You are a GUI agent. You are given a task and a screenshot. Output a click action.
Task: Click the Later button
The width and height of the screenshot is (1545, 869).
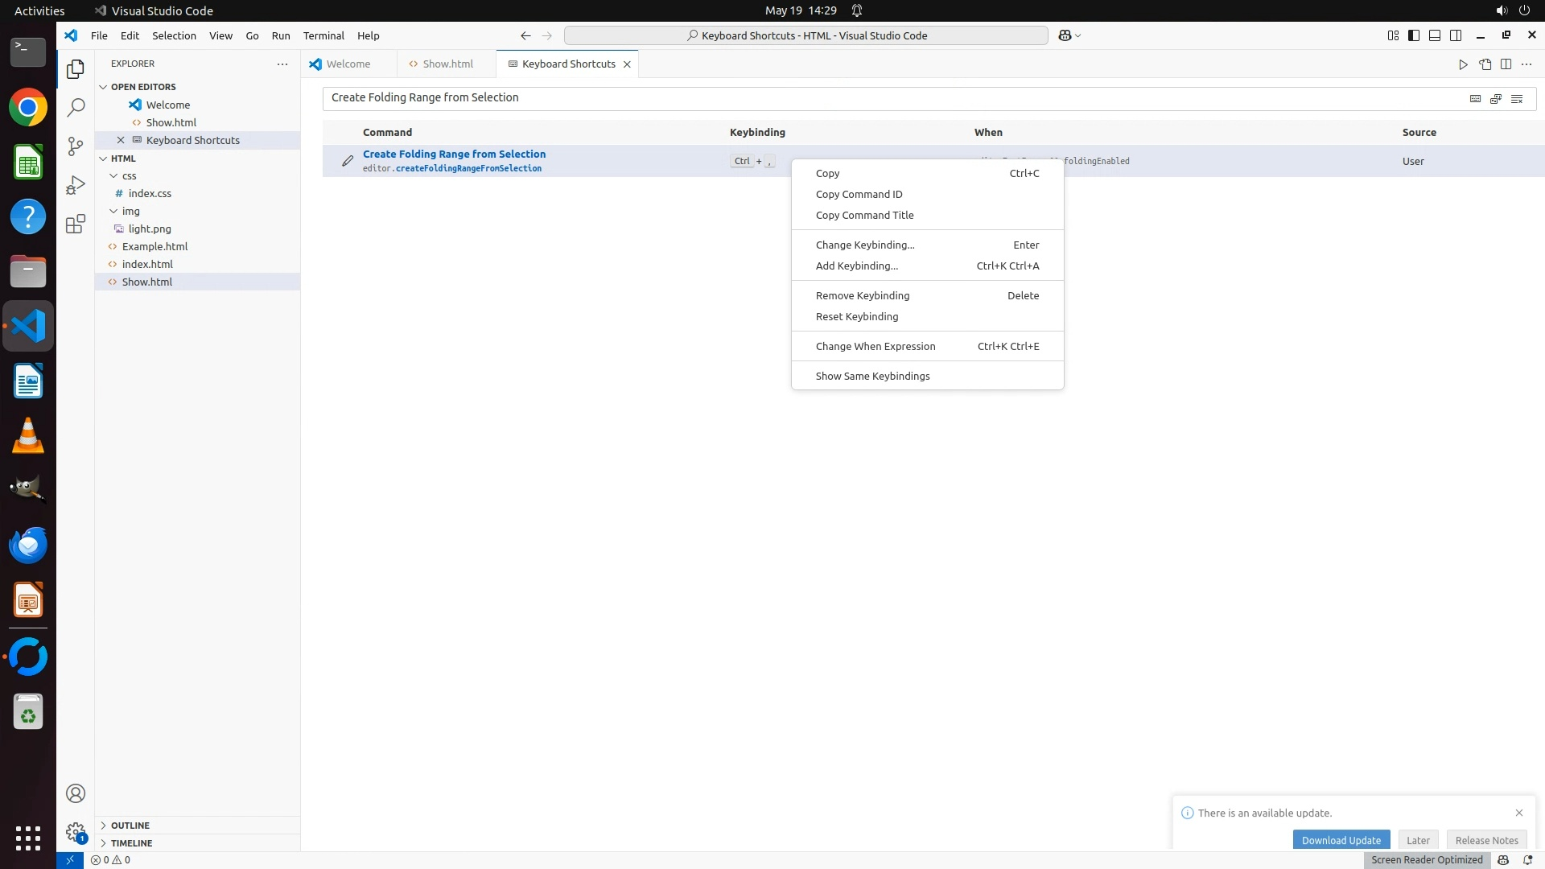pyautogui.click(x=1418, y=840)
